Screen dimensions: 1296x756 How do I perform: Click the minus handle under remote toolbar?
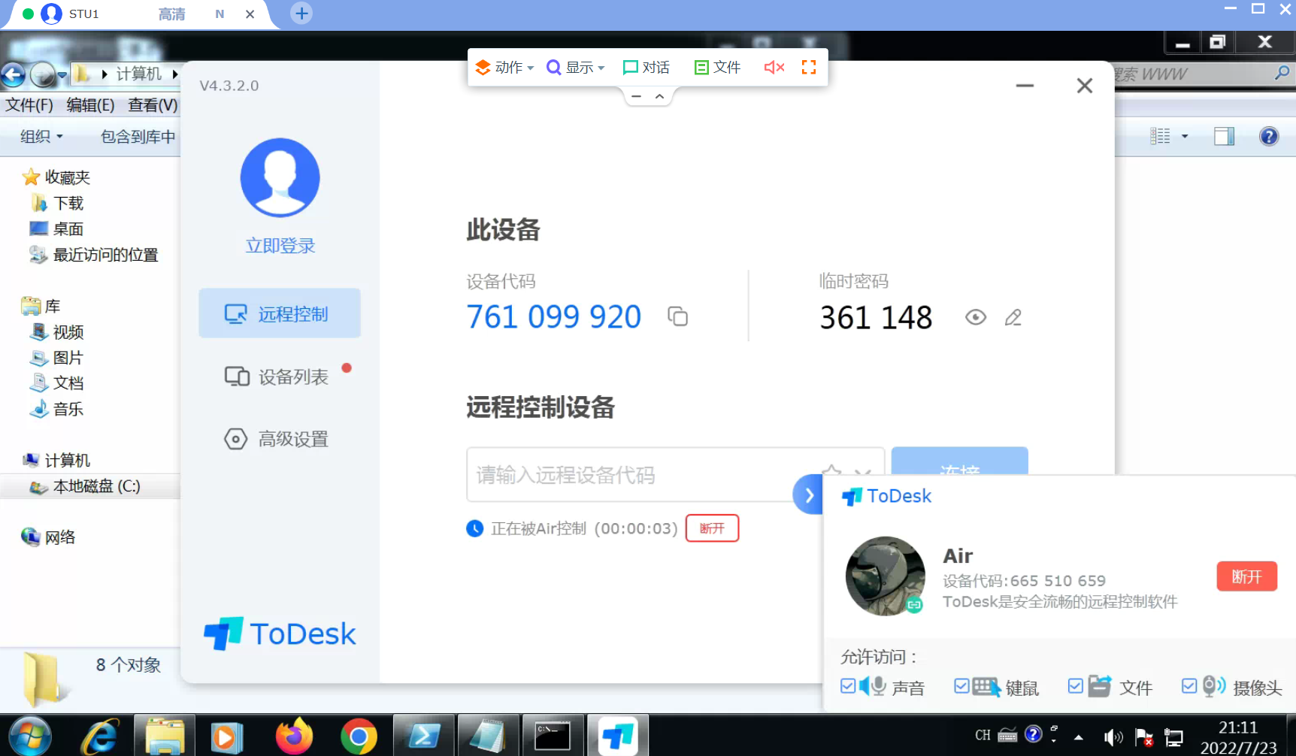click(x=636, y=96)
